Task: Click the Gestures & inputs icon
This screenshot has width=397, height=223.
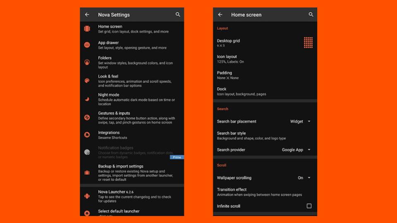Action: click(x=87, y=118)
